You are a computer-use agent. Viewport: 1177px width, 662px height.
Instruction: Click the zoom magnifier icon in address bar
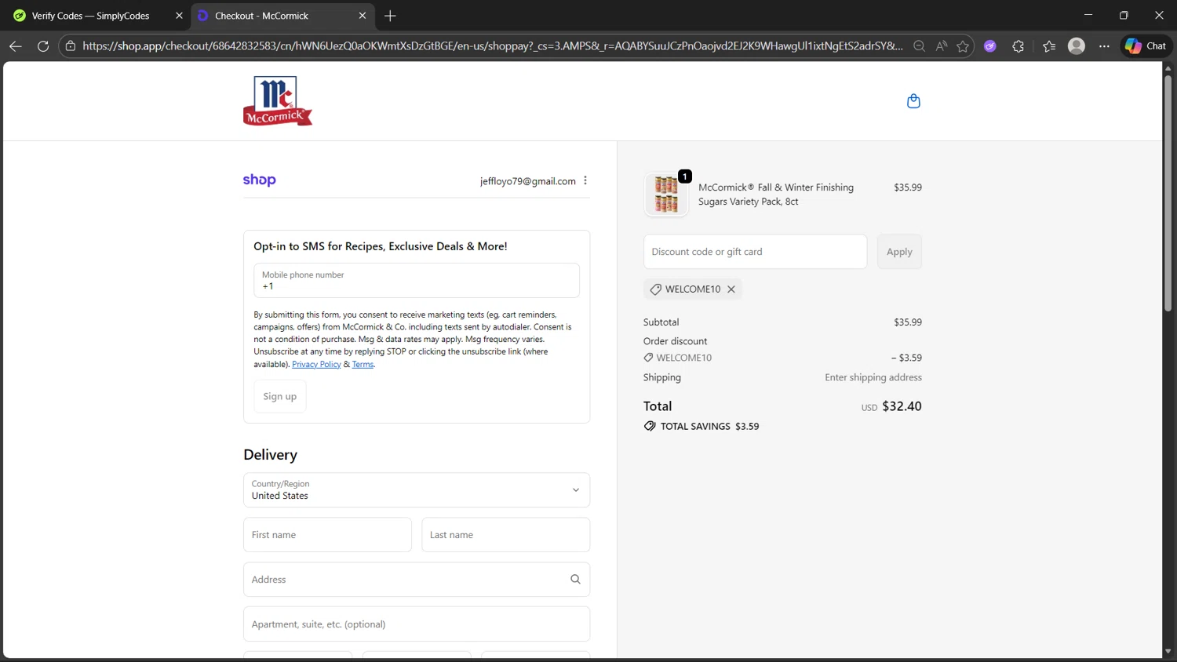click(919, 46)
